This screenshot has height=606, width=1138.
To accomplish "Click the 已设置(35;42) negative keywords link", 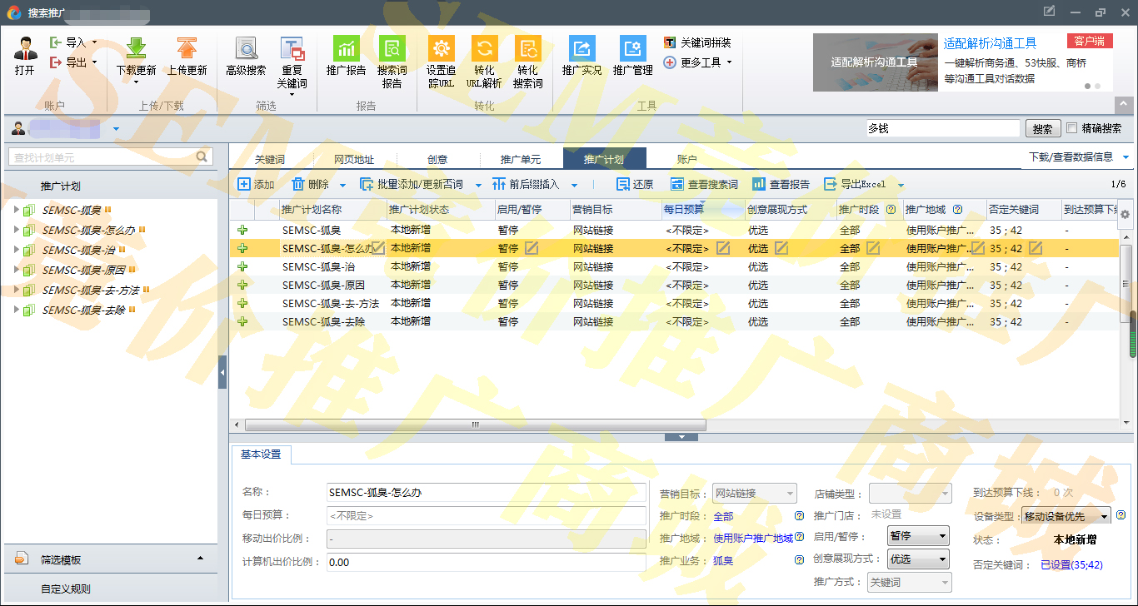I will 1071,565.
